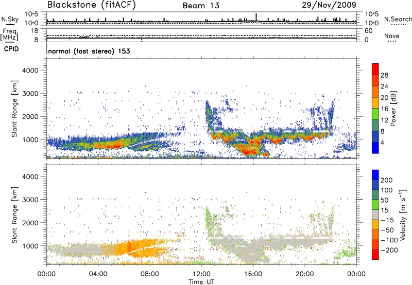Click the 'normal (fast stereo) 153' mode text

coord(89,51)
